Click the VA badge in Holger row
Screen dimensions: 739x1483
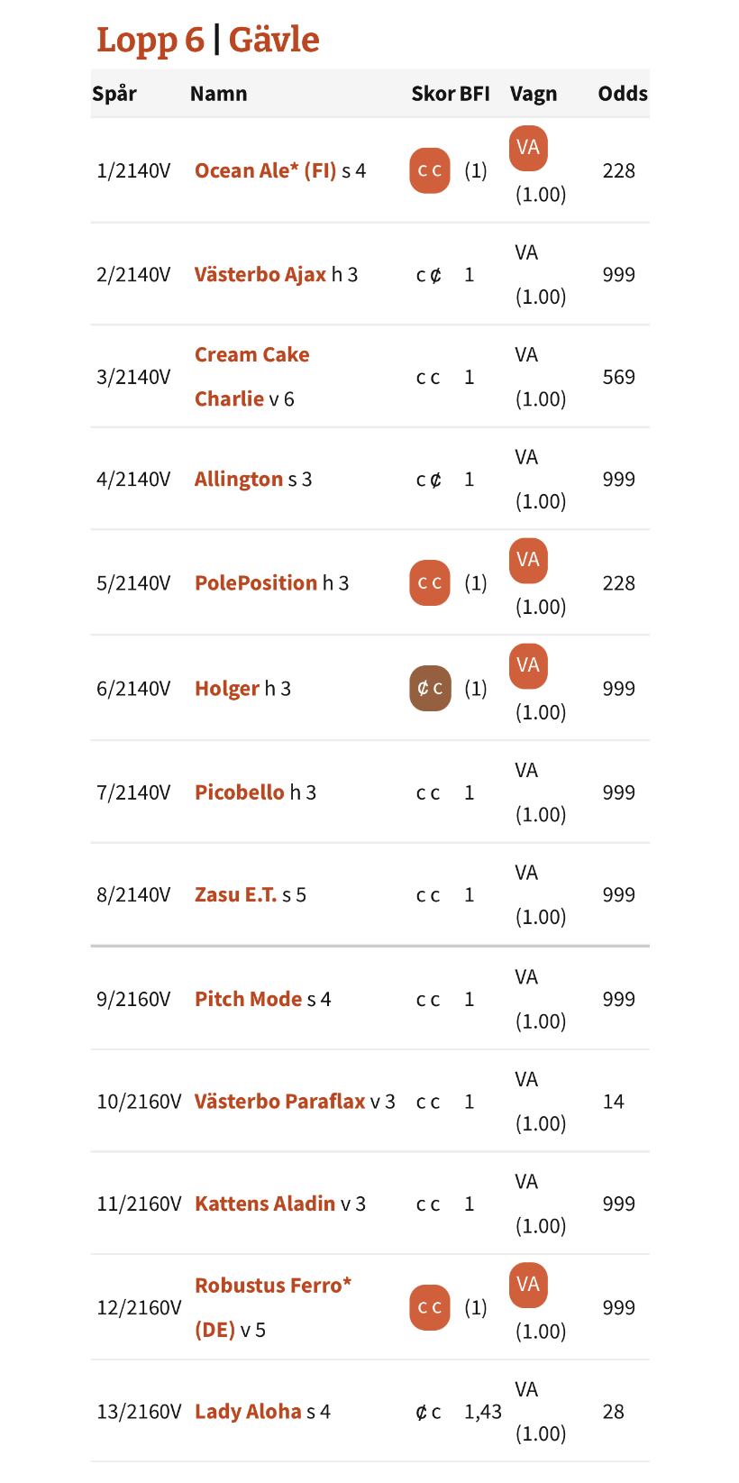(528, 665)
